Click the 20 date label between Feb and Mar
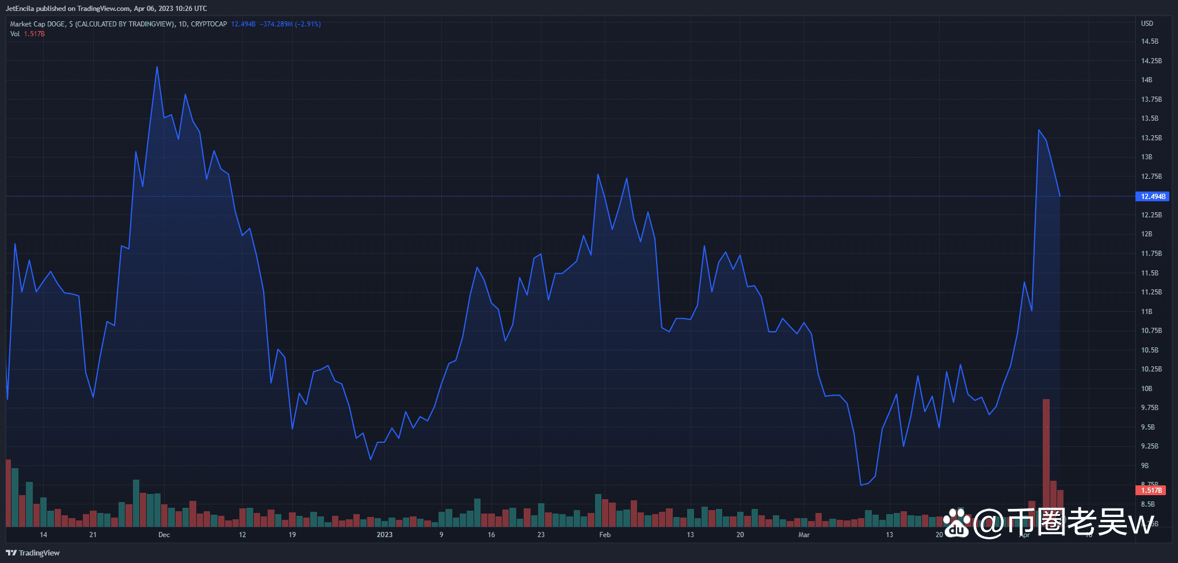This screenshot has height=563, width=1178. [x=740, y=535]
